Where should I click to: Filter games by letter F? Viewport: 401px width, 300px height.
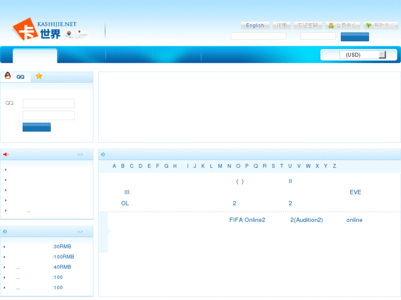point(158,166)
